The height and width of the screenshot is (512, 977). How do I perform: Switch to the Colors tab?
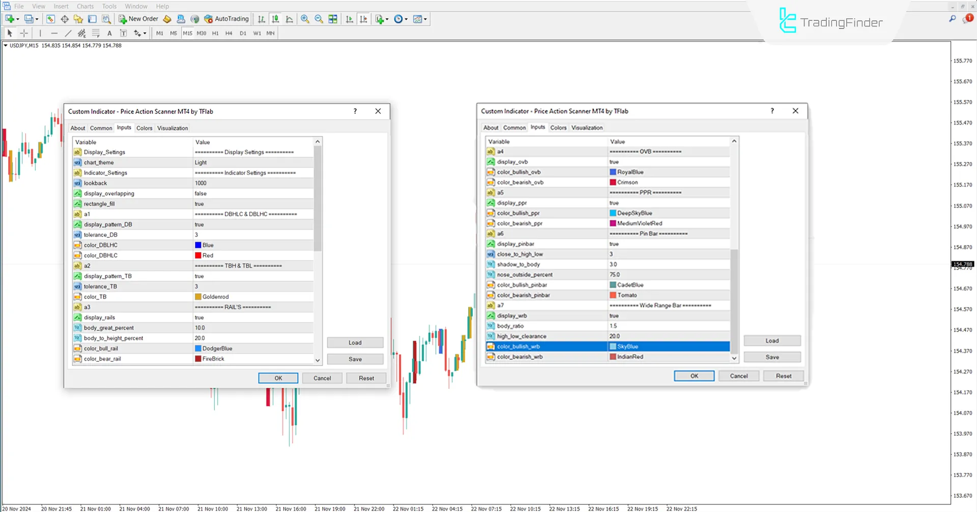[144, 128]
